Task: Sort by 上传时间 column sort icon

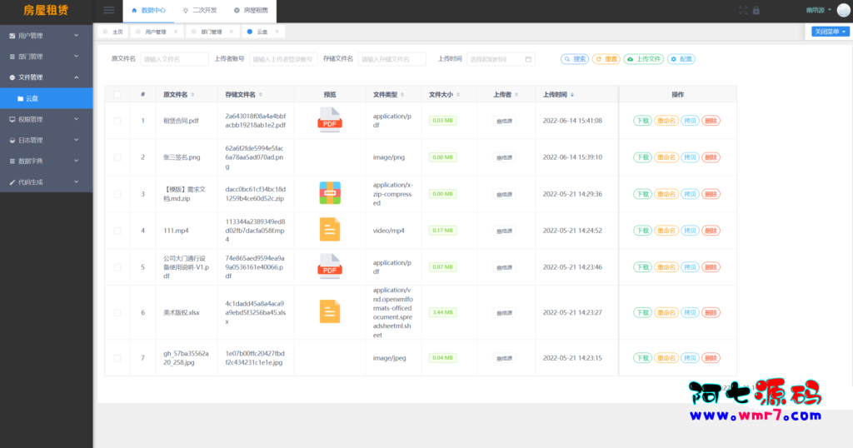Action: pos(572,95)
